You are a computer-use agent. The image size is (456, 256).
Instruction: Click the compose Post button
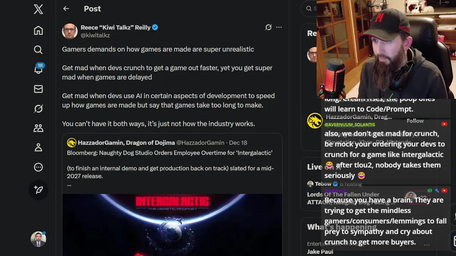38,190
